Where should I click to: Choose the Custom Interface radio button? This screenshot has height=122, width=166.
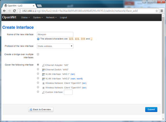coord(38,92)
